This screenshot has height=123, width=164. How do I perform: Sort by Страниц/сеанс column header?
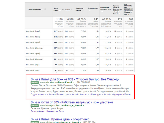pyautogui.click(x=93, y=8)
